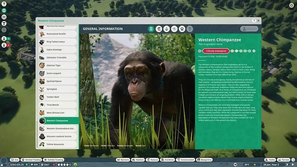
Task: Click the play speed arrow at bottom-right
Action: [293, 164]
